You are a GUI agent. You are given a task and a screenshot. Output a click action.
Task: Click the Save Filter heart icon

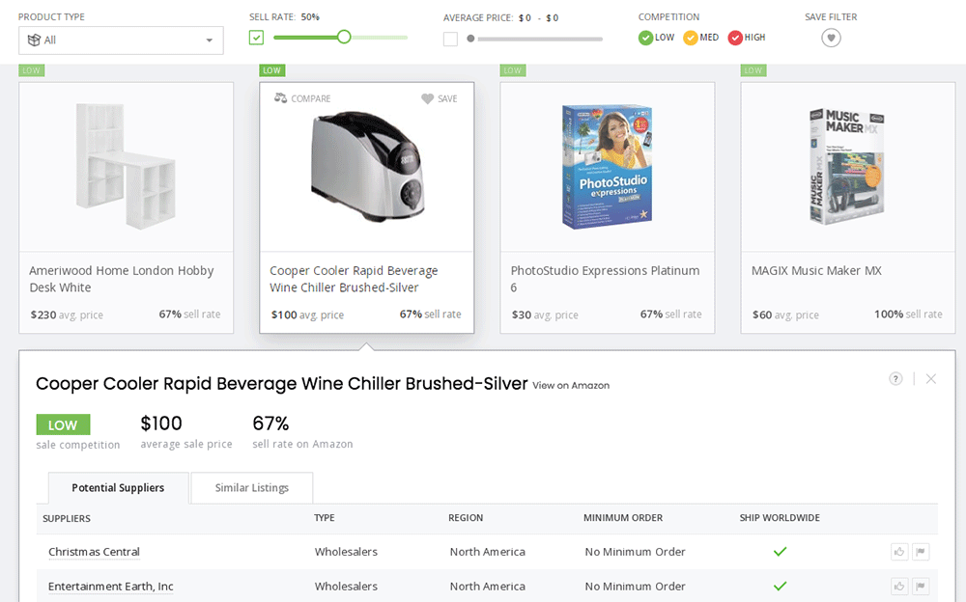831,38
